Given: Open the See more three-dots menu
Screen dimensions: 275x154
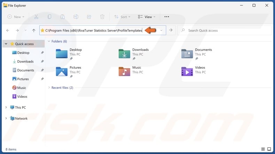Looking at the screenshot, I should click(167, 17).
